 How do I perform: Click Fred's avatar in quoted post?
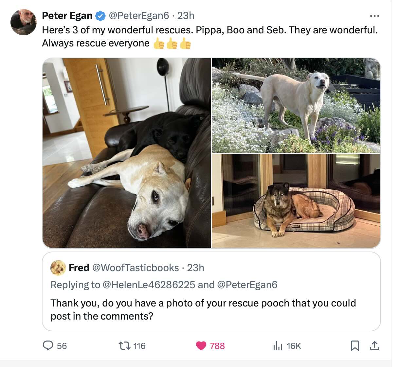pyautogui.click(x=58, y=268)
